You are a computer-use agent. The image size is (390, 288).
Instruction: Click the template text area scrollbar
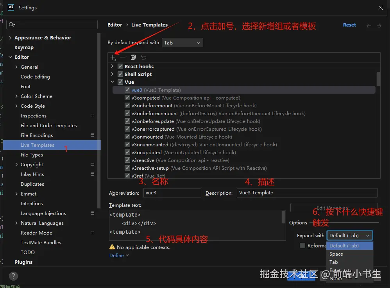284,217
